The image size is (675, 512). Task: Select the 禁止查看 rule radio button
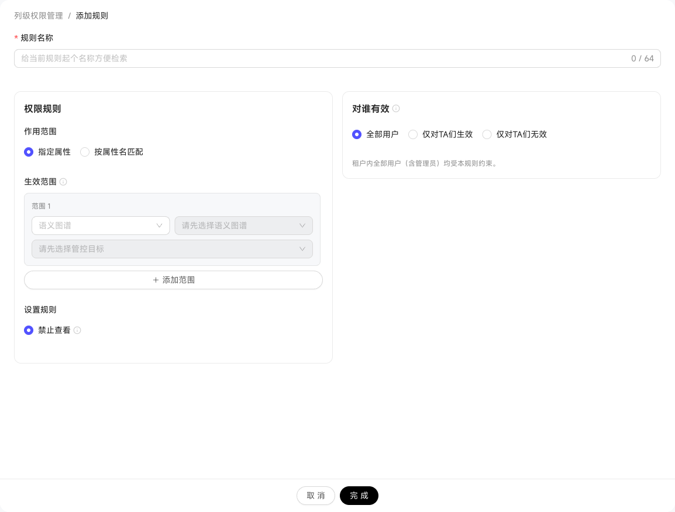pos(29,330)
